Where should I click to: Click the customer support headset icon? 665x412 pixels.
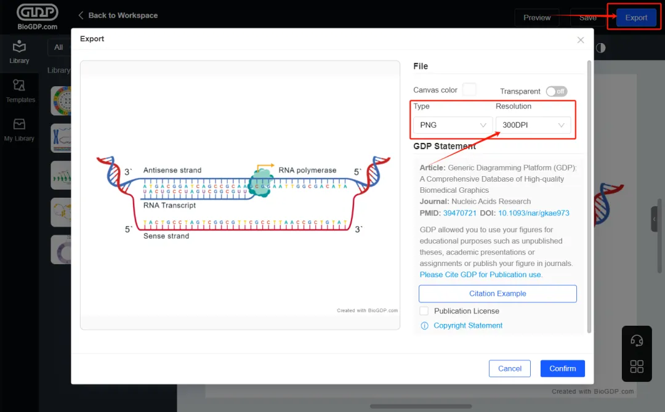tap(637, 341)
